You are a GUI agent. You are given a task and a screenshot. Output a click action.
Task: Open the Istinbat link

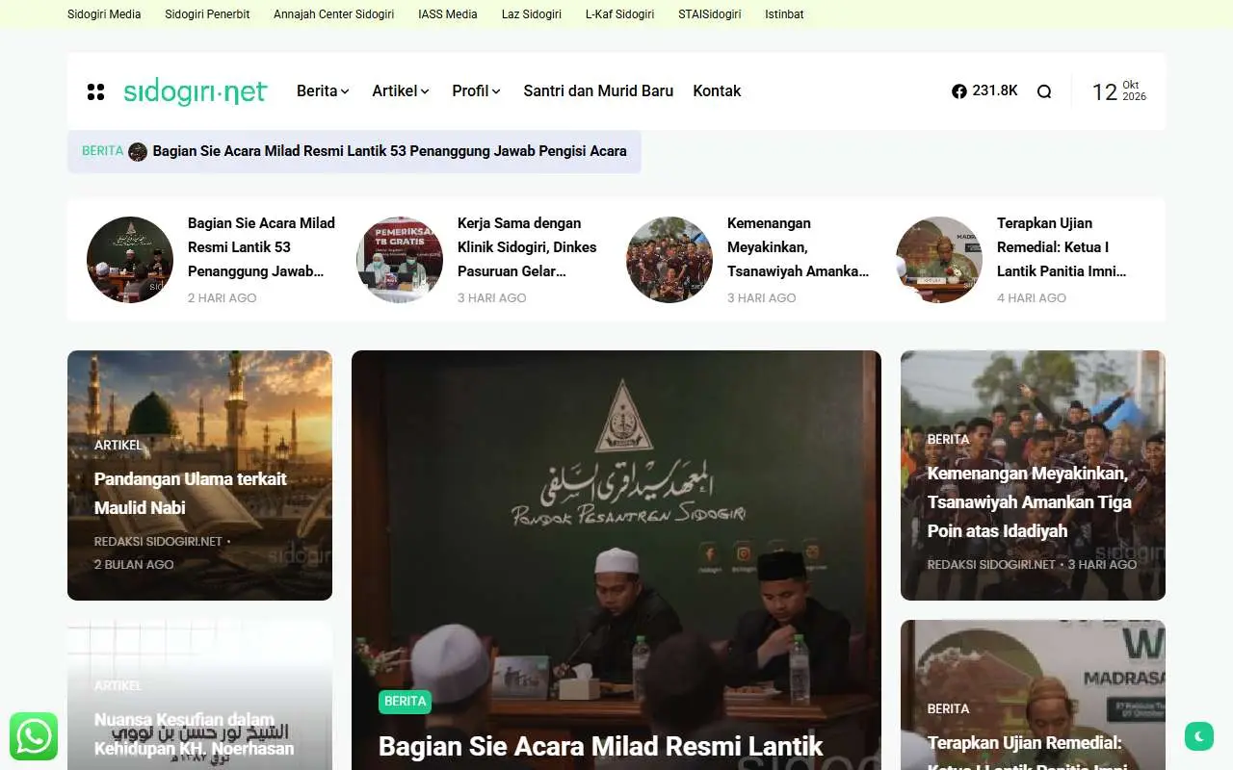[784, 14]
